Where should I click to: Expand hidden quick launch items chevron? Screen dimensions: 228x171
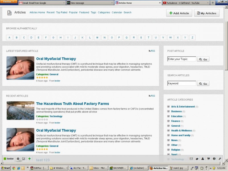(27, 167)
